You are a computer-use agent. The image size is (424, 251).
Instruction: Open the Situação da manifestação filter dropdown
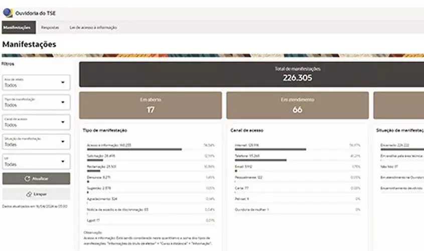36,142
